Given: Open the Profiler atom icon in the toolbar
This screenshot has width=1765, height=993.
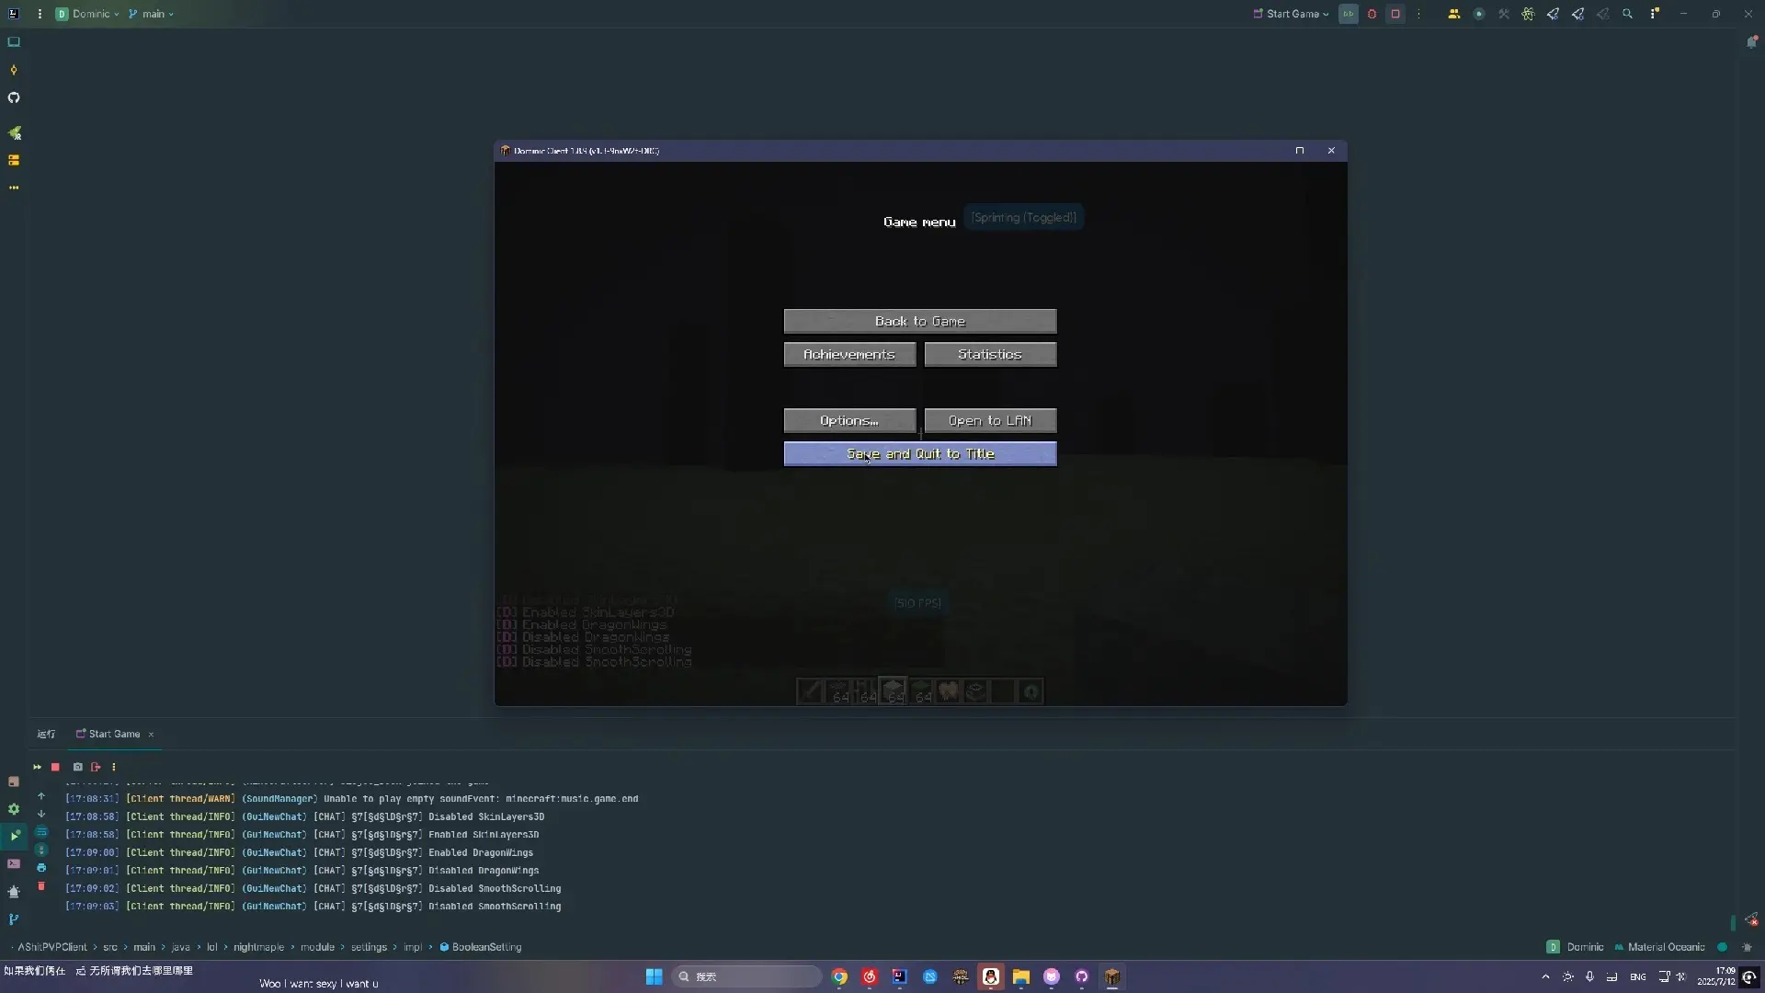Looking at the screenshot, I should 1528,14.
